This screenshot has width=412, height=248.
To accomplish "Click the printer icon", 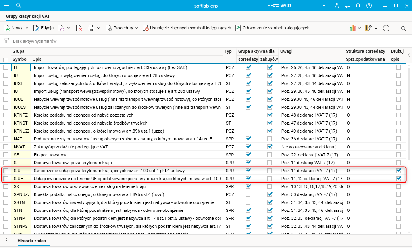I will 91,28.
